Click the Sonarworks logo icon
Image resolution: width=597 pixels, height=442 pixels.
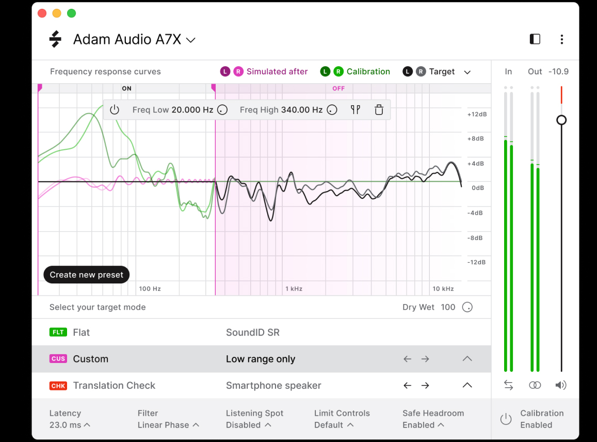click(55, 39)
